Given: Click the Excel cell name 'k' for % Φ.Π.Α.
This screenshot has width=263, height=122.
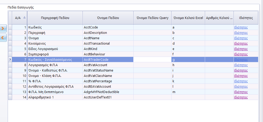Looking at the screenshot, I should tap(188, 81).
